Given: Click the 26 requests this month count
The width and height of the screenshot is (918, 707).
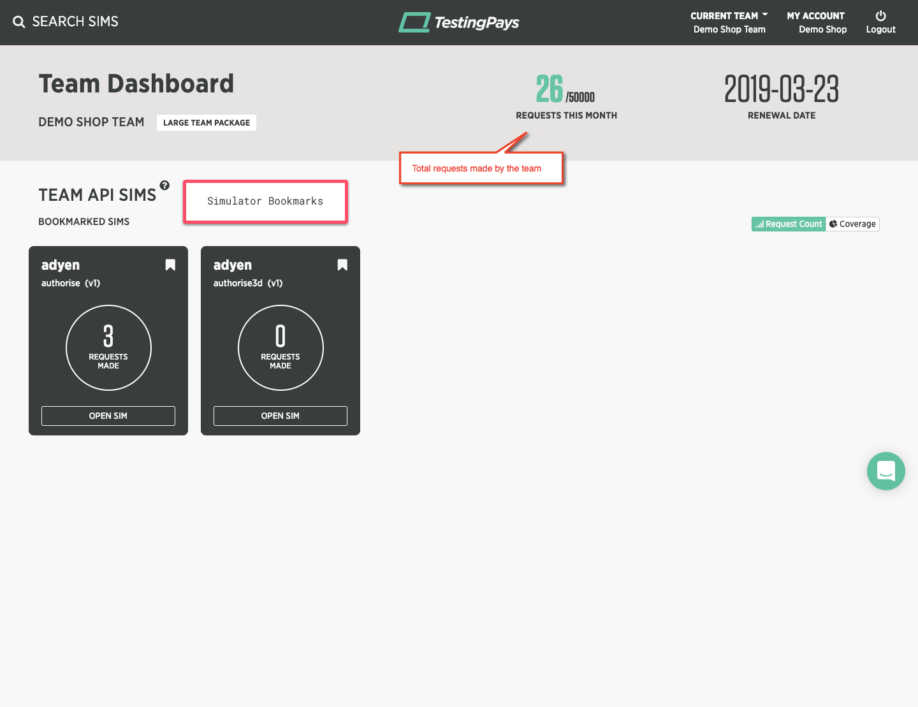Looking at the screenshot, I should point(550,89).
